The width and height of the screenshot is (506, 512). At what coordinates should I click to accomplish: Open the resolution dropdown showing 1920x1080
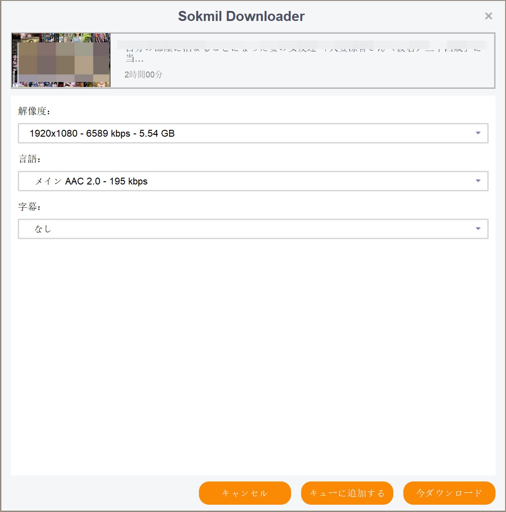[x=253, y=133]
